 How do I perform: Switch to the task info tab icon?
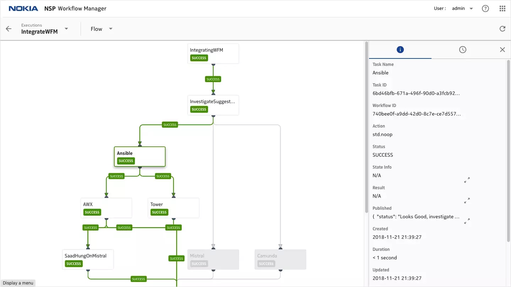[x=400, y=50]
